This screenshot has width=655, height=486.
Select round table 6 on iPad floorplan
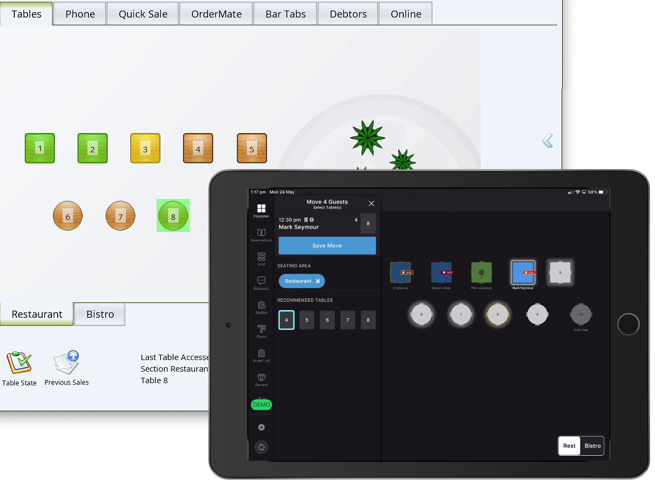(x=421, y=314)
